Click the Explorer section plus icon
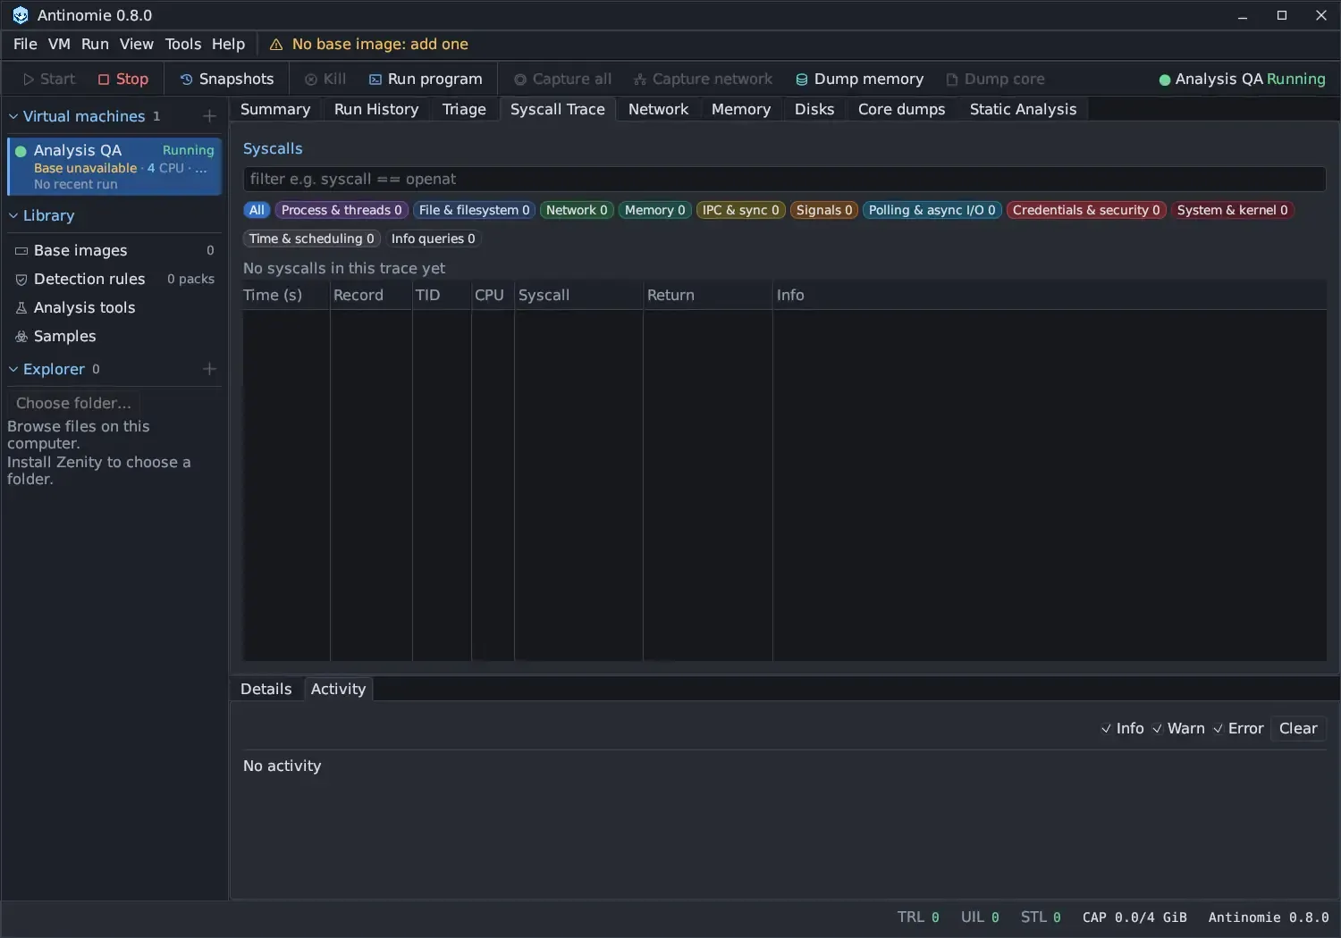The image size is (1341, 938). click(x=209, y=369)
